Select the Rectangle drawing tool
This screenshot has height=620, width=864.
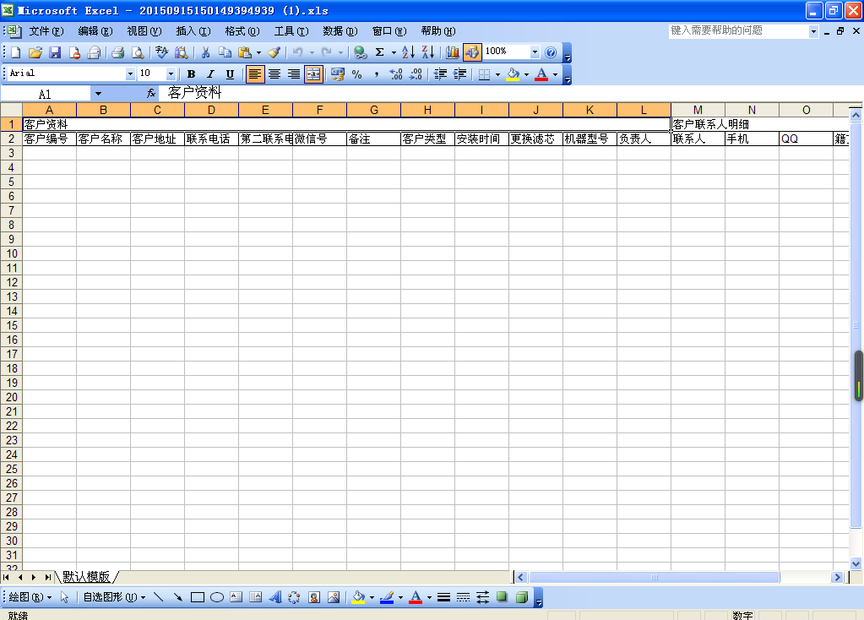pyautogui.click(x=198, y=597)
